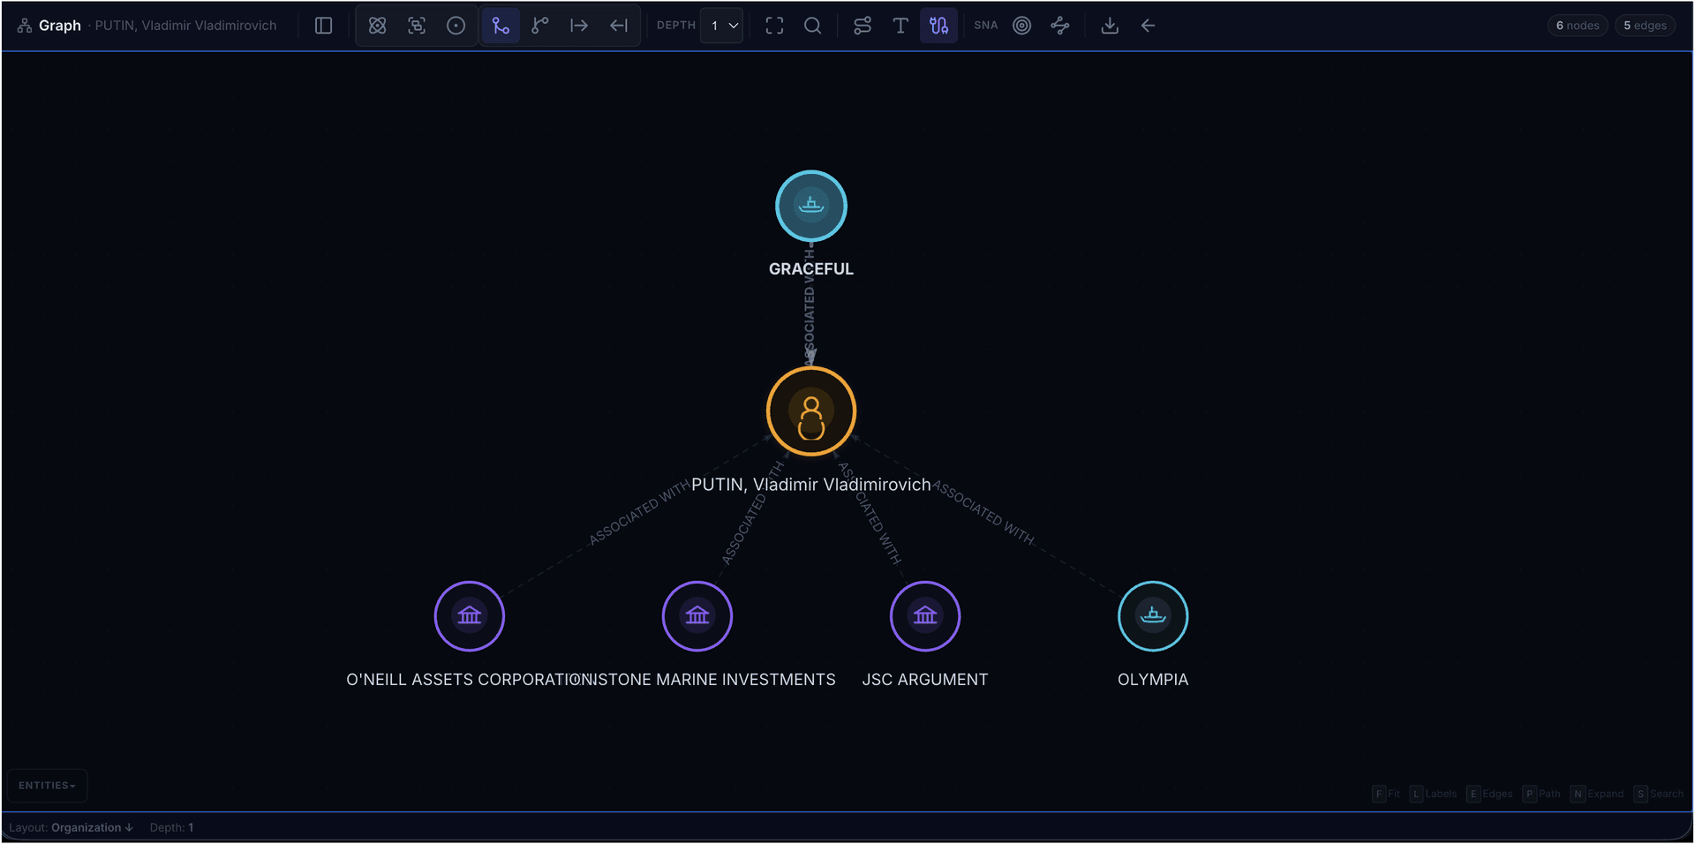Click the OLYMPIA node label text
The width and height of the screenshot is (1695, 844).
point(1153,680)
